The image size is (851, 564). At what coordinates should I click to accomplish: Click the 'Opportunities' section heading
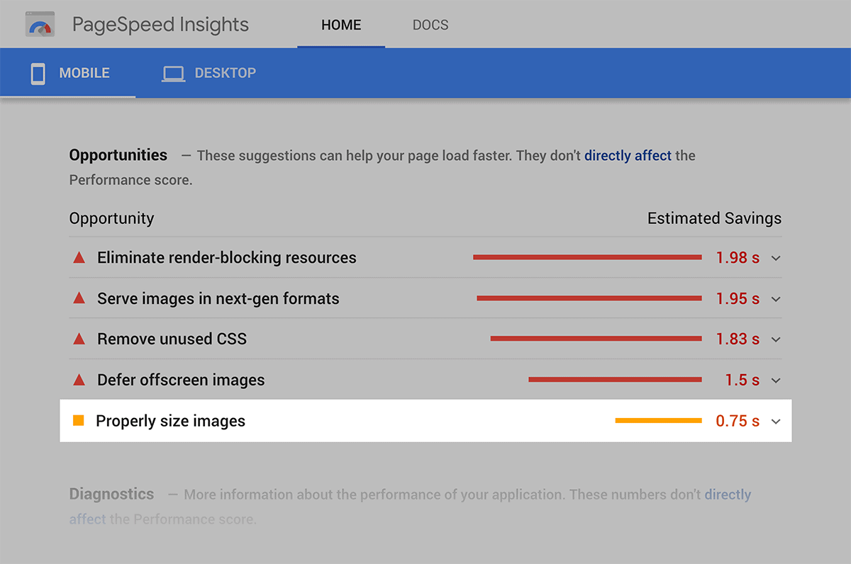click(x=118, y=155)
